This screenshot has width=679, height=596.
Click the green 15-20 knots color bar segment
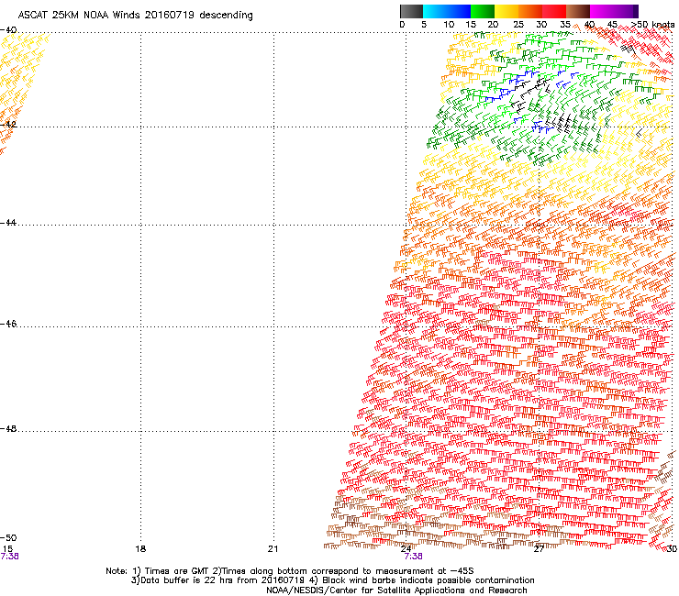483,11
